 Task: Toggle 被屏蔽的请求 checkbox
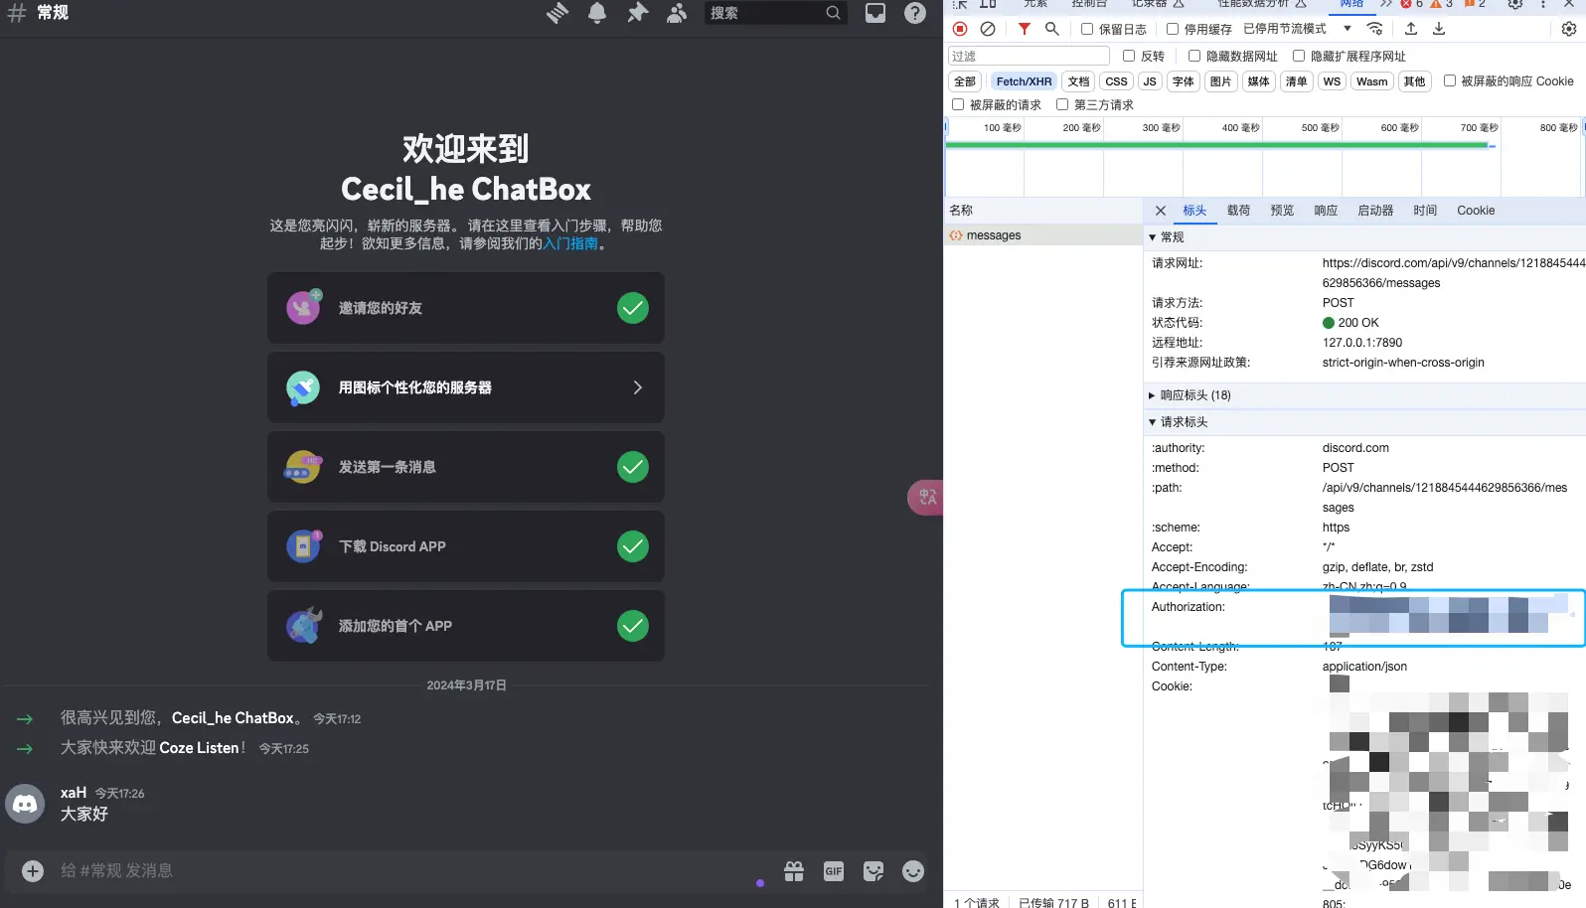tap(958, 104)
